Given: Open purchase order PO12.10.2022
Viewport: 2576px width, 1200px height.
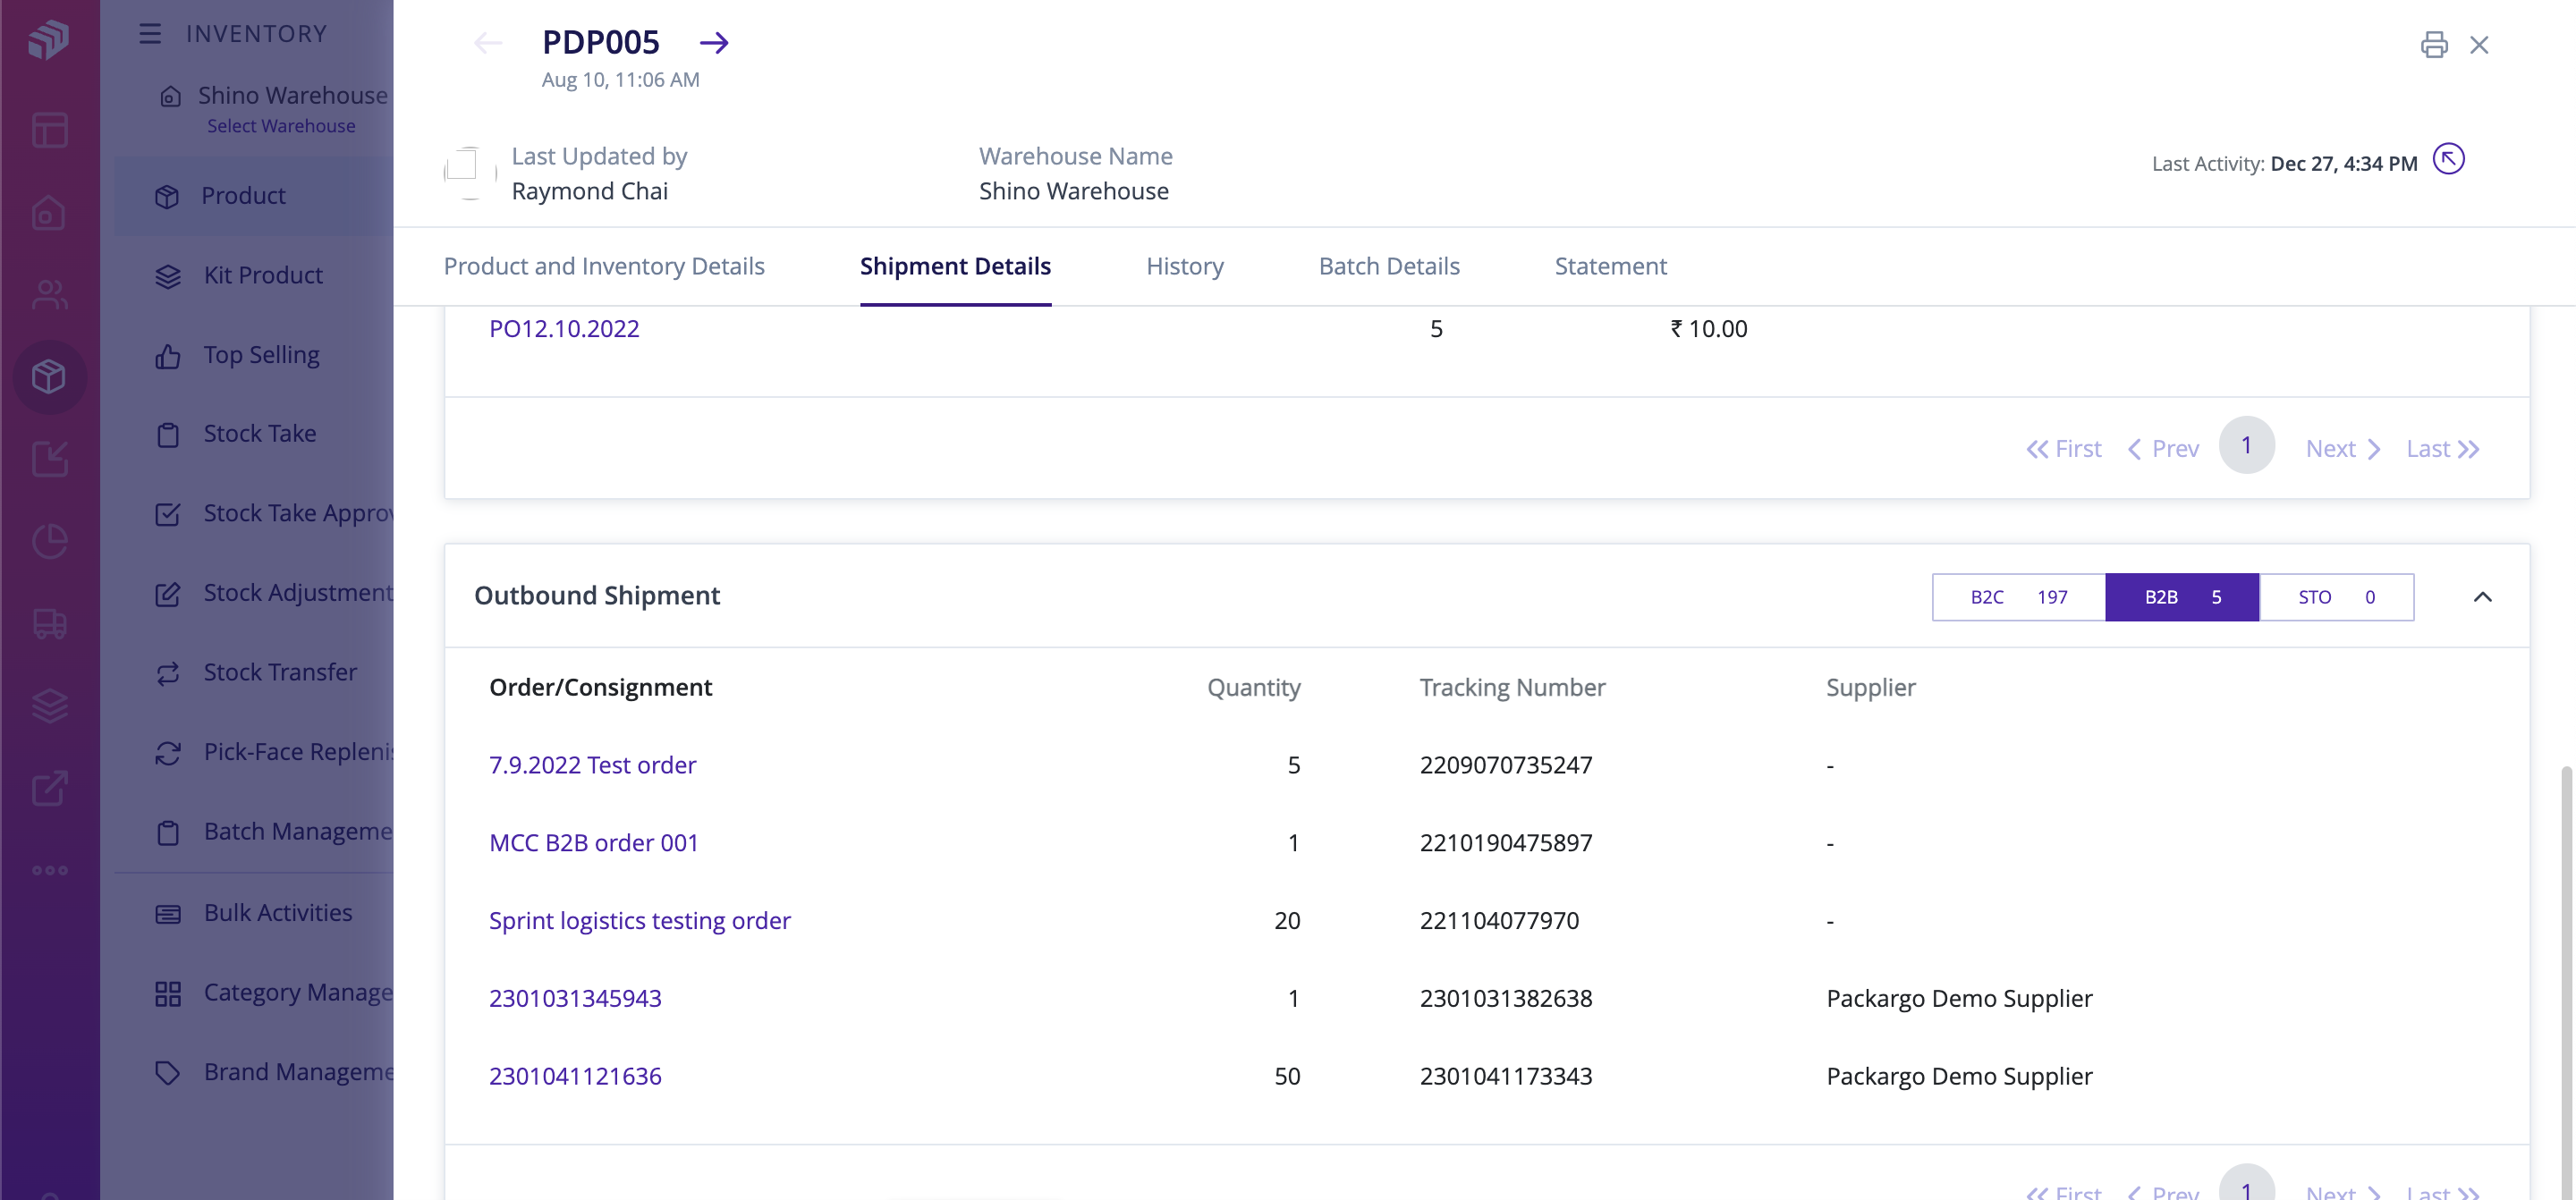Looking at the screenshot, I should 564,328.
